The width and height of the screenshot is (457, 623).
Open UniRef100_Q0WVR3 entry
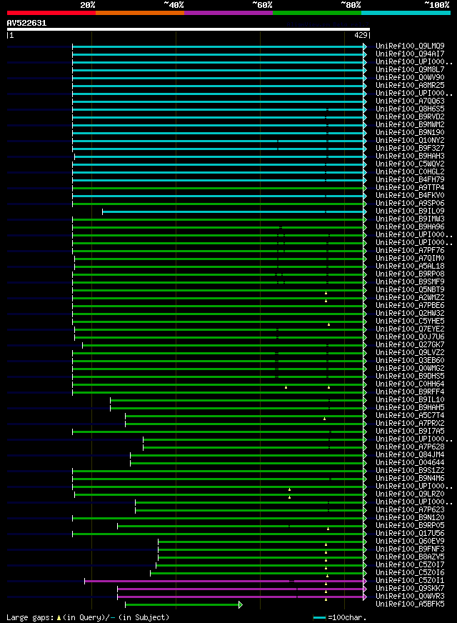(410, 597)
